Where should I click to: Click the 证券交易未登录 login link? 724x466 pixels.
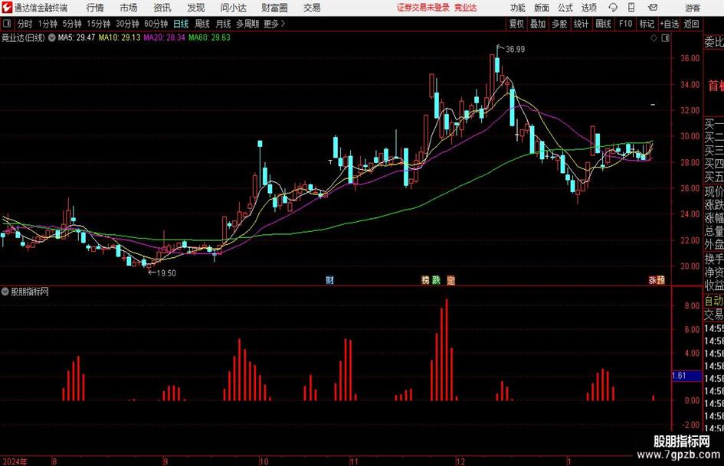[423, 8]
